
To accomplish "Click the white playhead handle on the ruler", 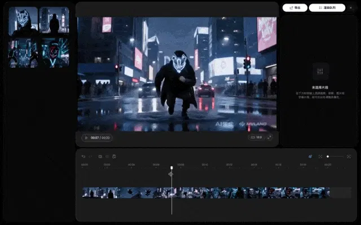I will (x=171, y=168).
